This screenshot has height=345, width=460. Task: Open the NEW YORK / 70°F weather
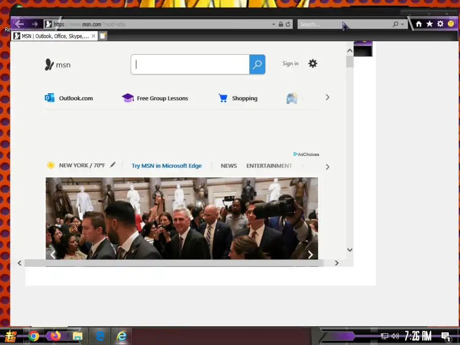point(76,165)
